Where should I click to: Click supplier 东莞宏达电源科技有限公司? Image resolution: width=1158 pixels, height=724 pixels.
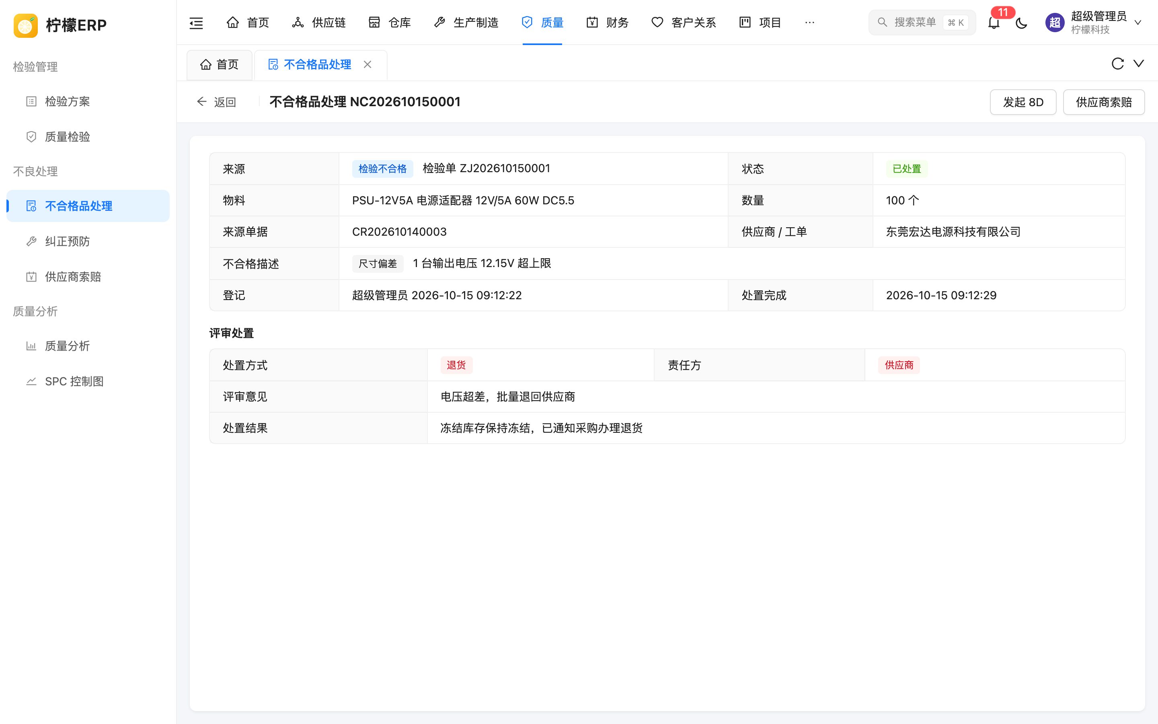click(953, 232)
